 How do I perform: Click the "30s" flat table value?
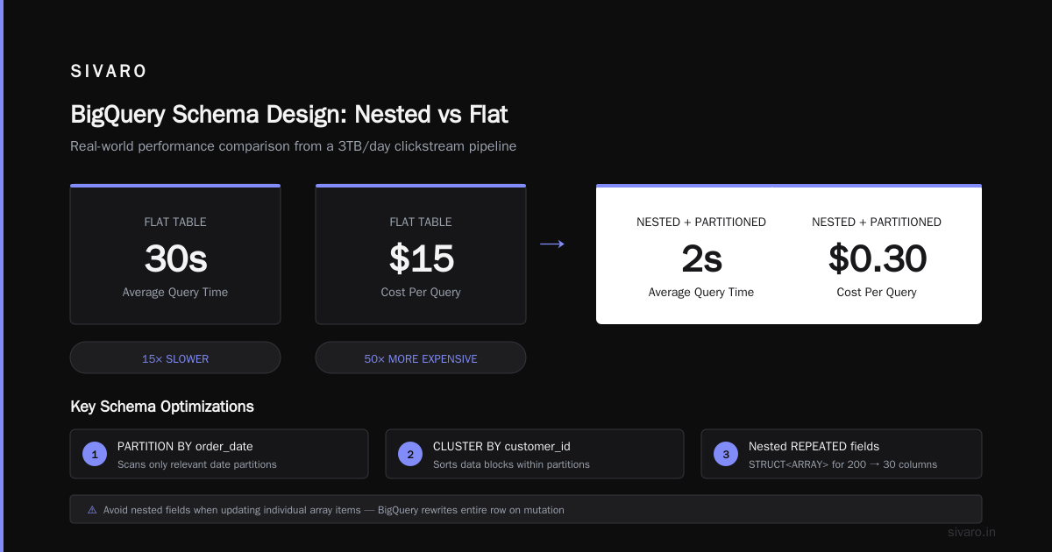pyautogui.click(x=175, y=258)
